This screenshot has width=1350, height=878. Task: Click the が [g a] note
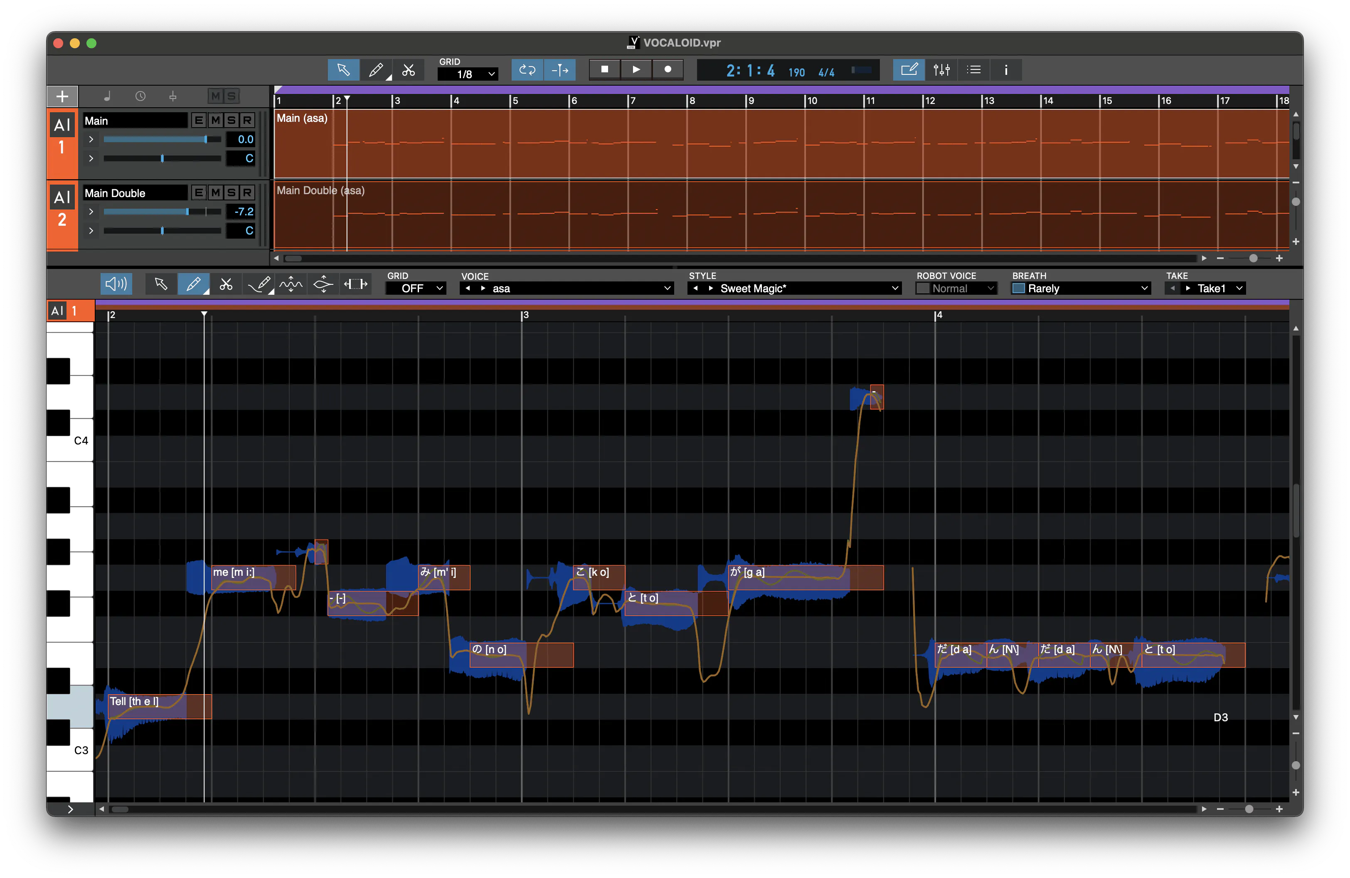coord(806,577)
